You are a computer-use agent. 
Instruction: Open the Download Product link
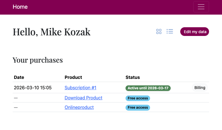(x=83, y=98)
